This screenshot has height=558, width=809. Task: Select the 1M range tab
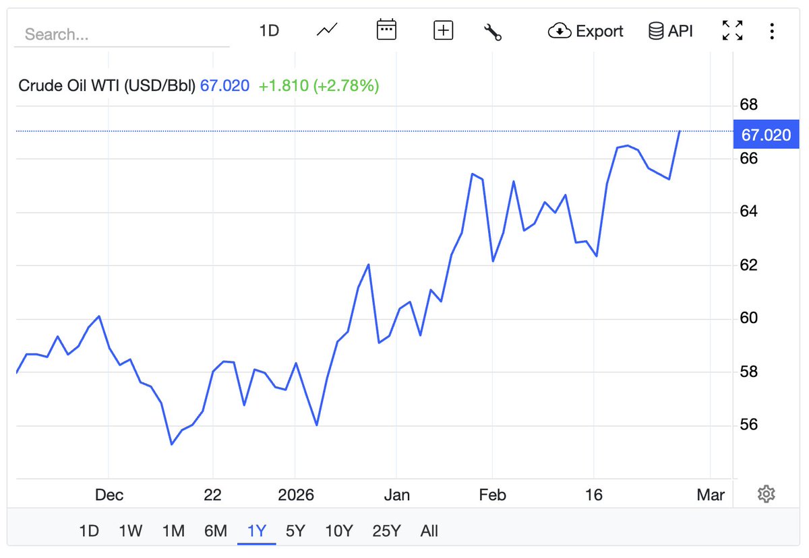(173, 531)
